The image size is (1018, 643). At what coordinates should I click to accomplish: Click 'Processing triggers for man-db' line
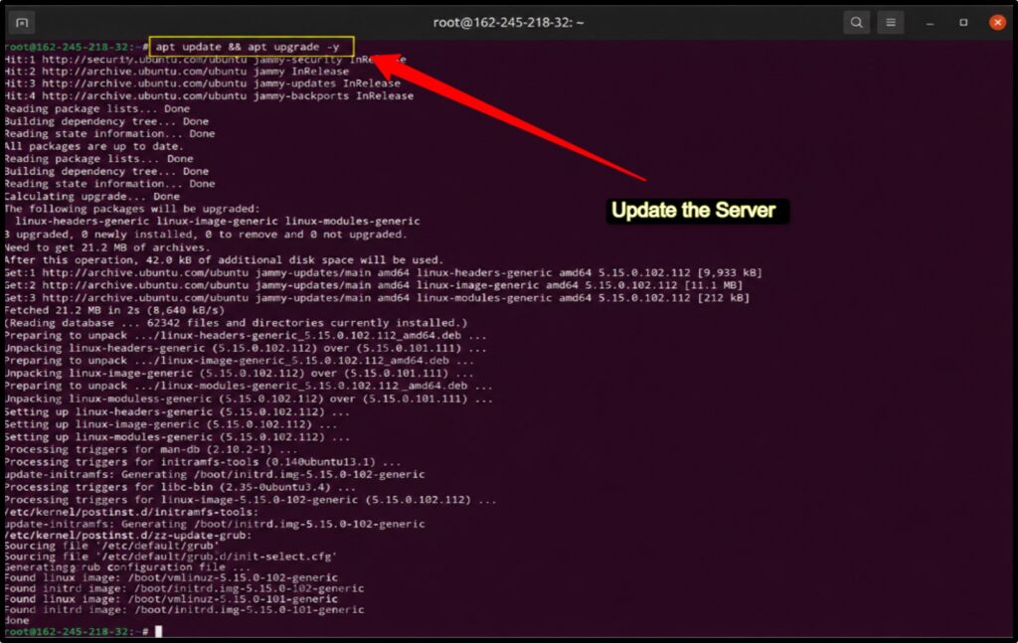[151, 449]
